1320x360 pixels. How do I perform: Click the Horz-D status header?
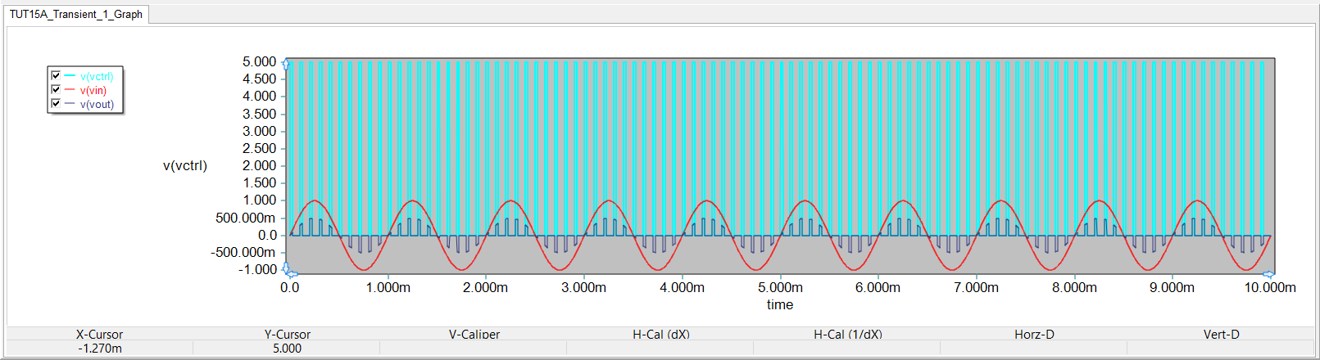[1034, 334]
